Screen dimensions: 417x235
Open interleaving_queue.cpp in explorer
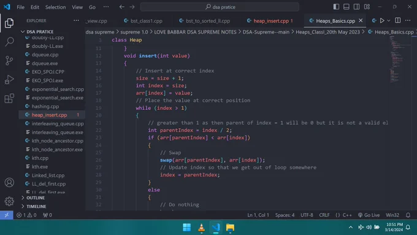(52, 123)
